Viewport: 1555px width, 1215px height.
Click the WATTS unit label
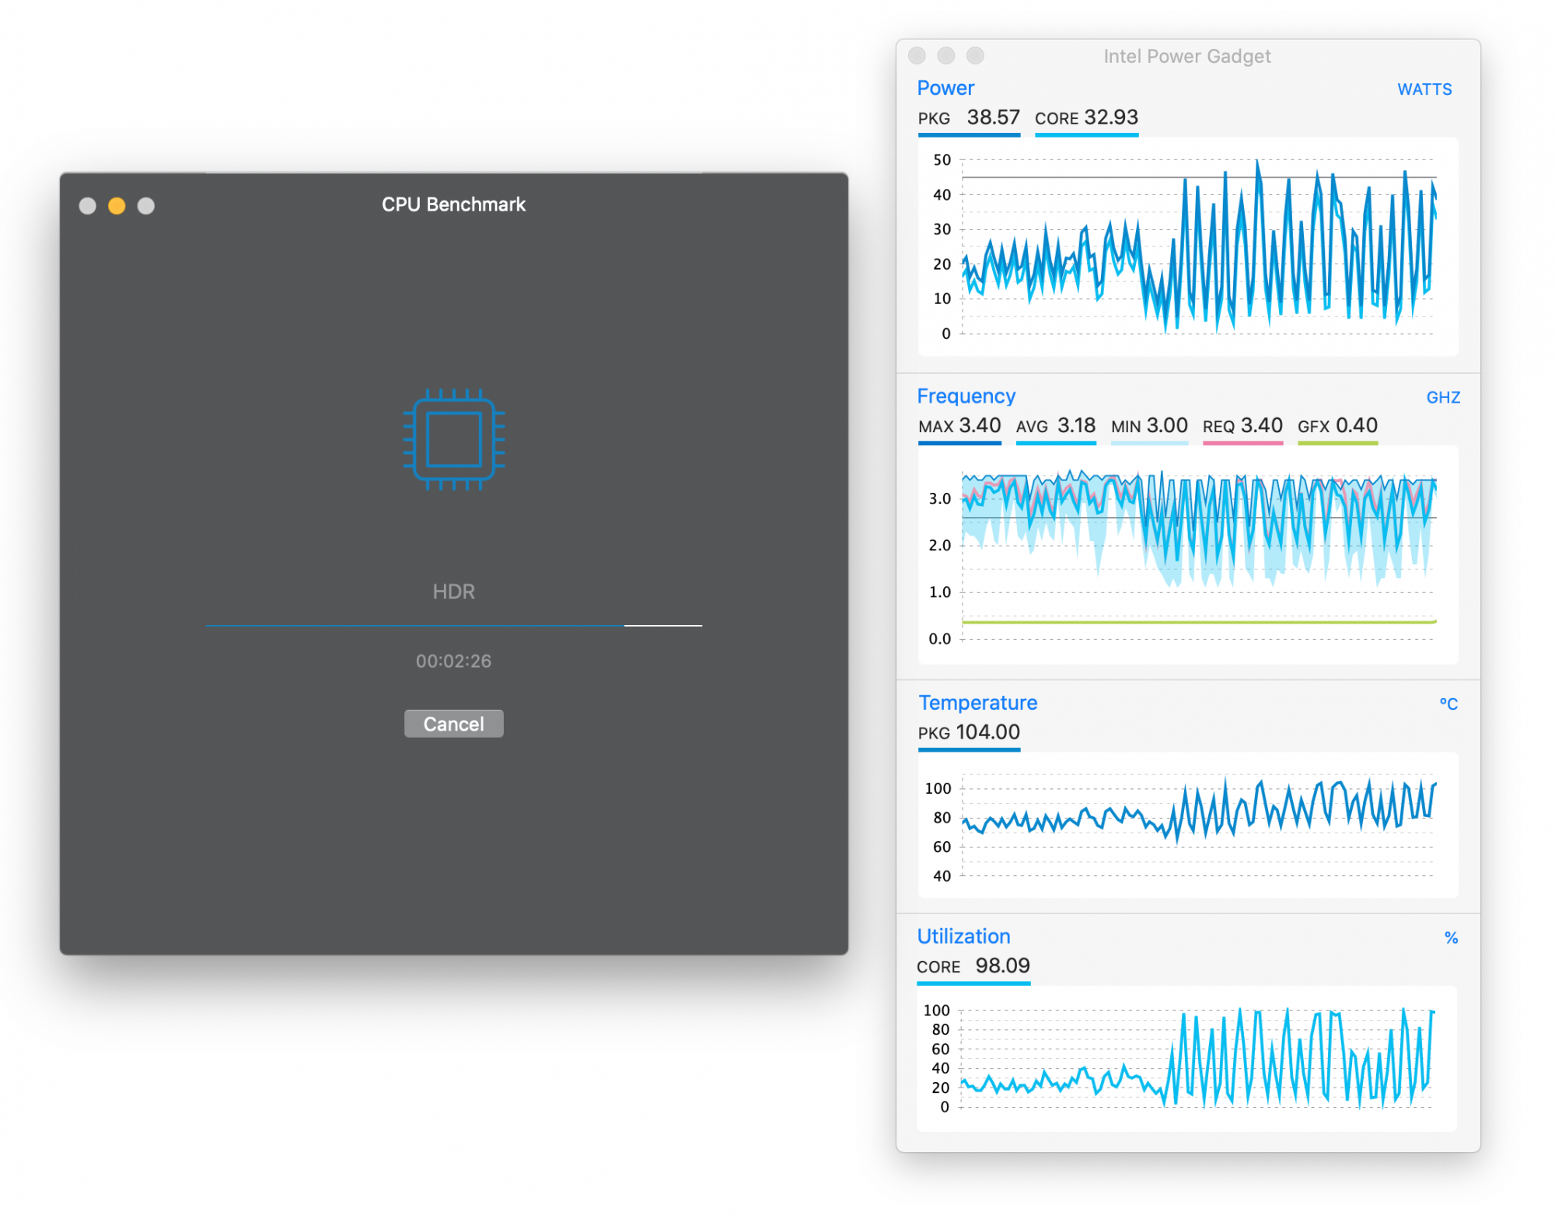(1424, 89)
